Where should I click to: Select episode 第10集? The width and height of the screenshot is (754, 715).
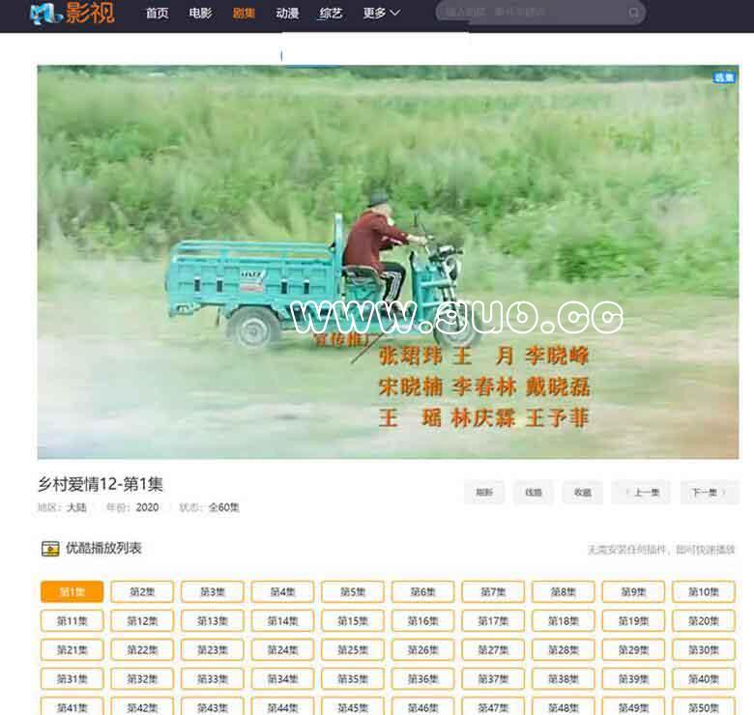704,591
